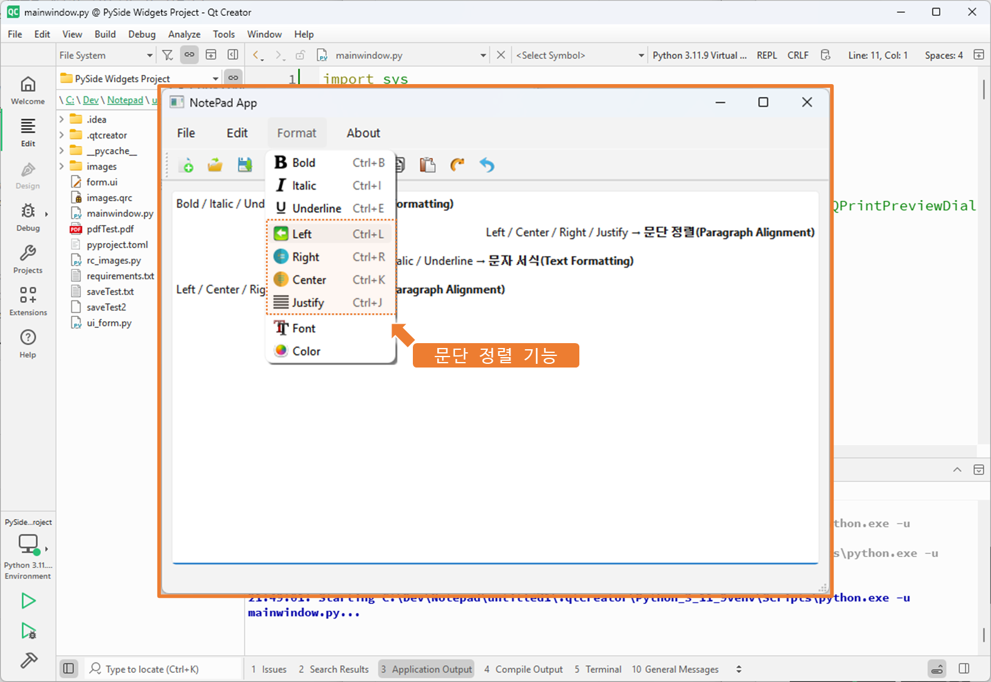Click Save disk icon in NotePad toolbar
Viewport: 991px width, 682px height.
(x=245, y=165)
